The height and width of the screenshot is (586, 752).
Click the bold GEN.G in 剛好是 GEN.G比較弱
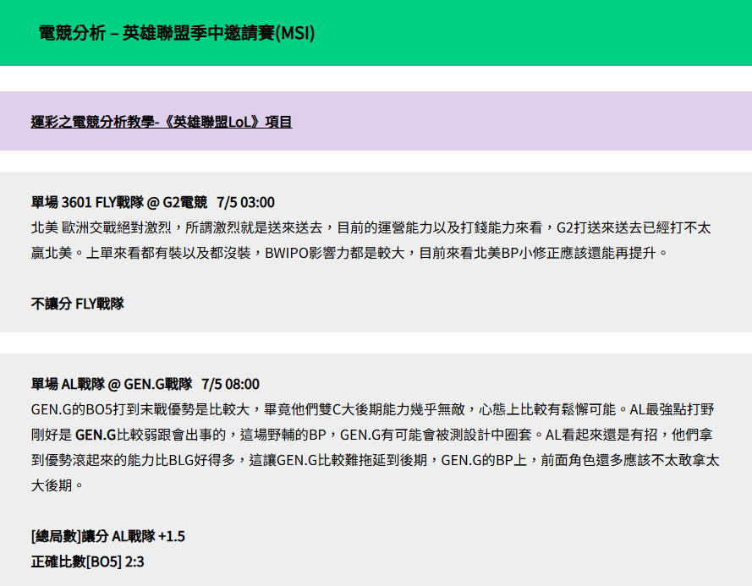(x=96, y=435)
